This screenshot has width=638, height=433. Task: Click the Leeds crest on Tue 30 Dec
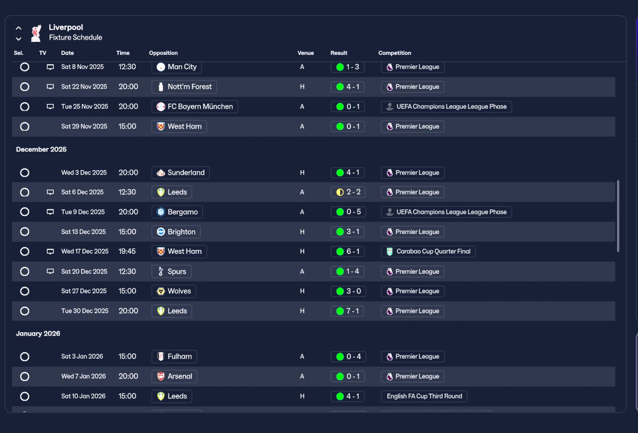tap(160, 311)
